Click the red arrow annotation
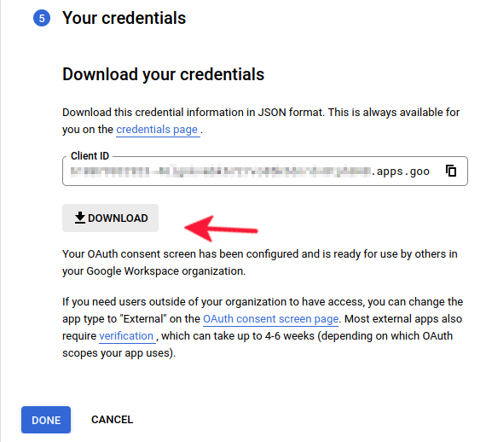 221,229
